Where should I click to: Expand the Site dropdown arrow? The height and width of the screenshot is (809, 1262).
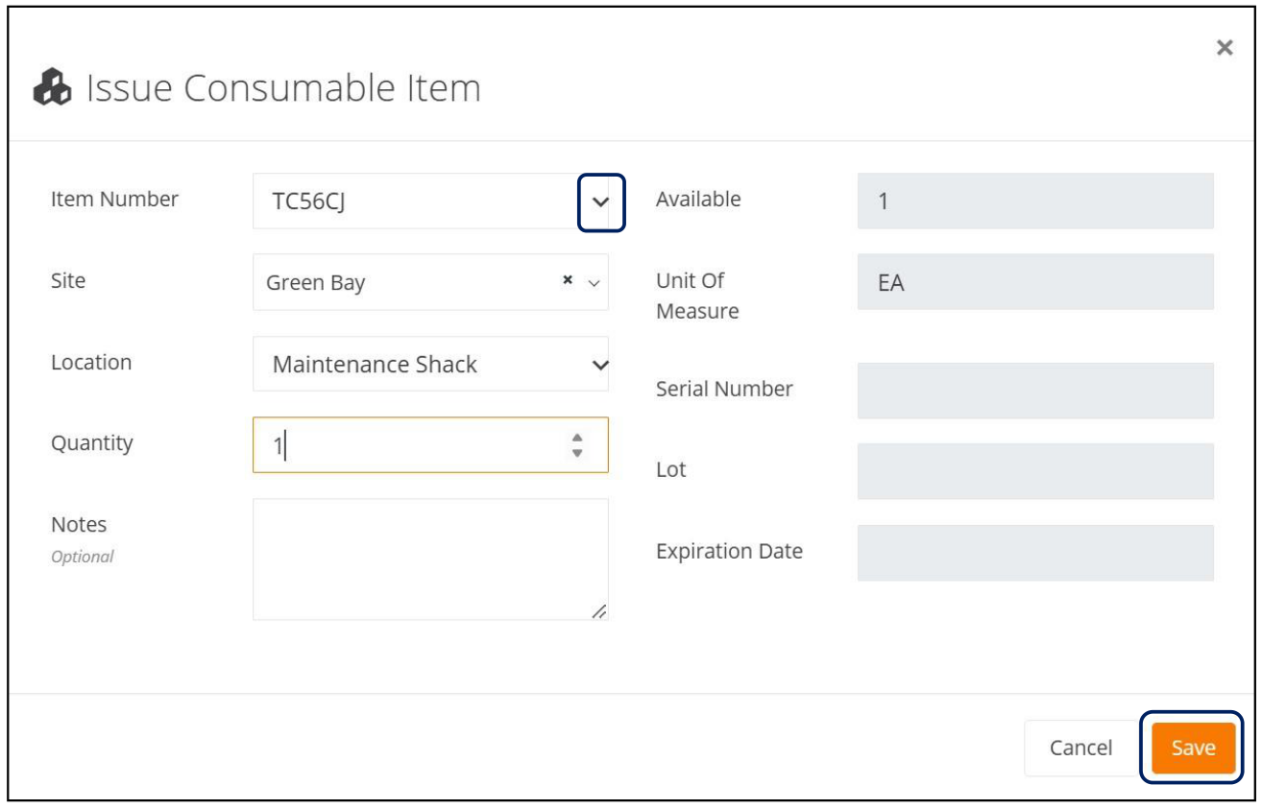(x=594, y=282)
